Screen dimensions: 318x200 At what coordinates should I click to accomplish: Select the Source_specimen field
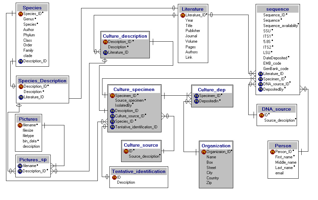tap(129, 101)
